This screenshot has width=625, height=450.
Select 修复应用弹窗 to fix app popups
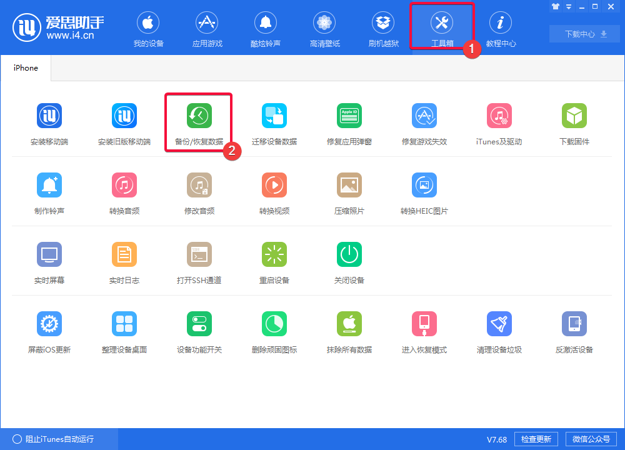pos(349,122)
